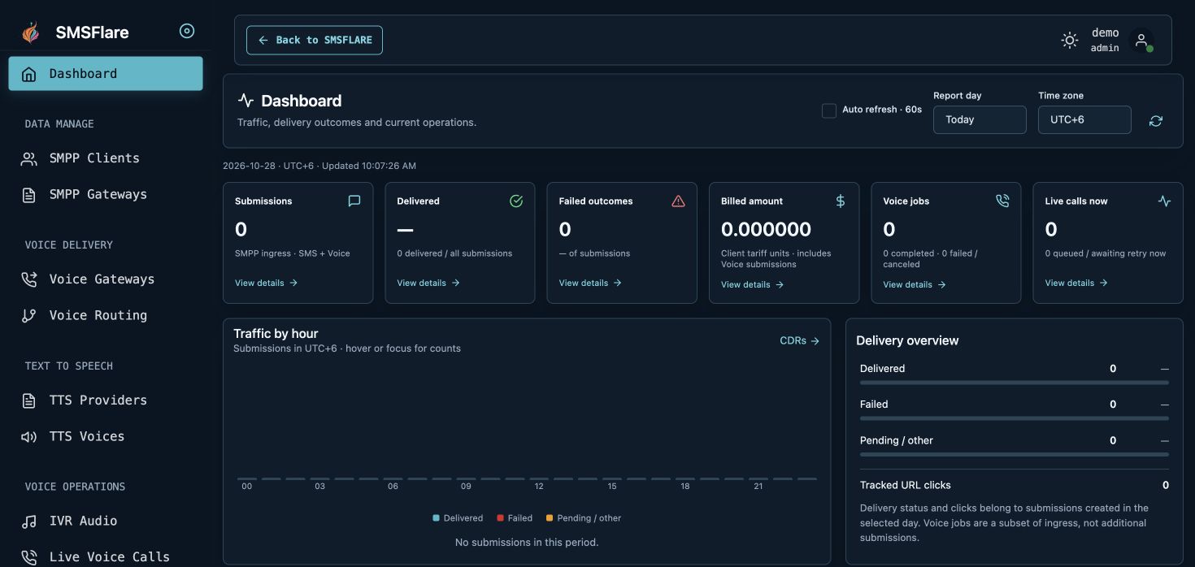The height and width of the screenshot is (567, 1195).
Task: Click the Voice Gateways phone forward icon
Action: pos(29,279)
